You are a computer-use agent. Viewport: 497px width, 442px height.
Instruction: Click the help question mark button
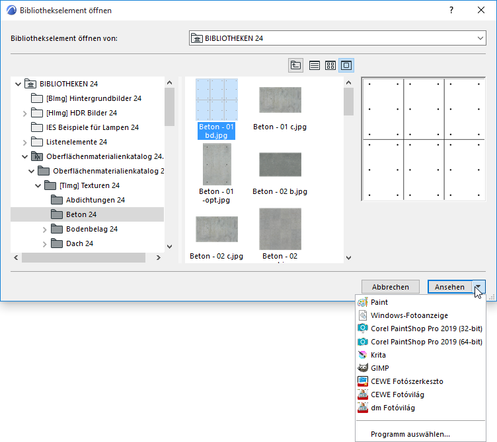click(x=451, y=10)
